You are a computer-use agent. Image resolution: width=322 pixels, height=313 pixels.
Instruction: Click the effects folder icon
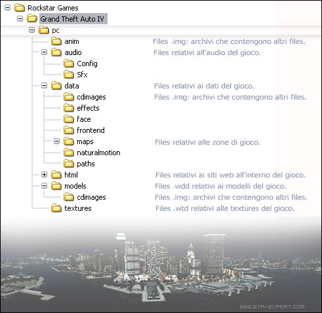tap(69, 108)
